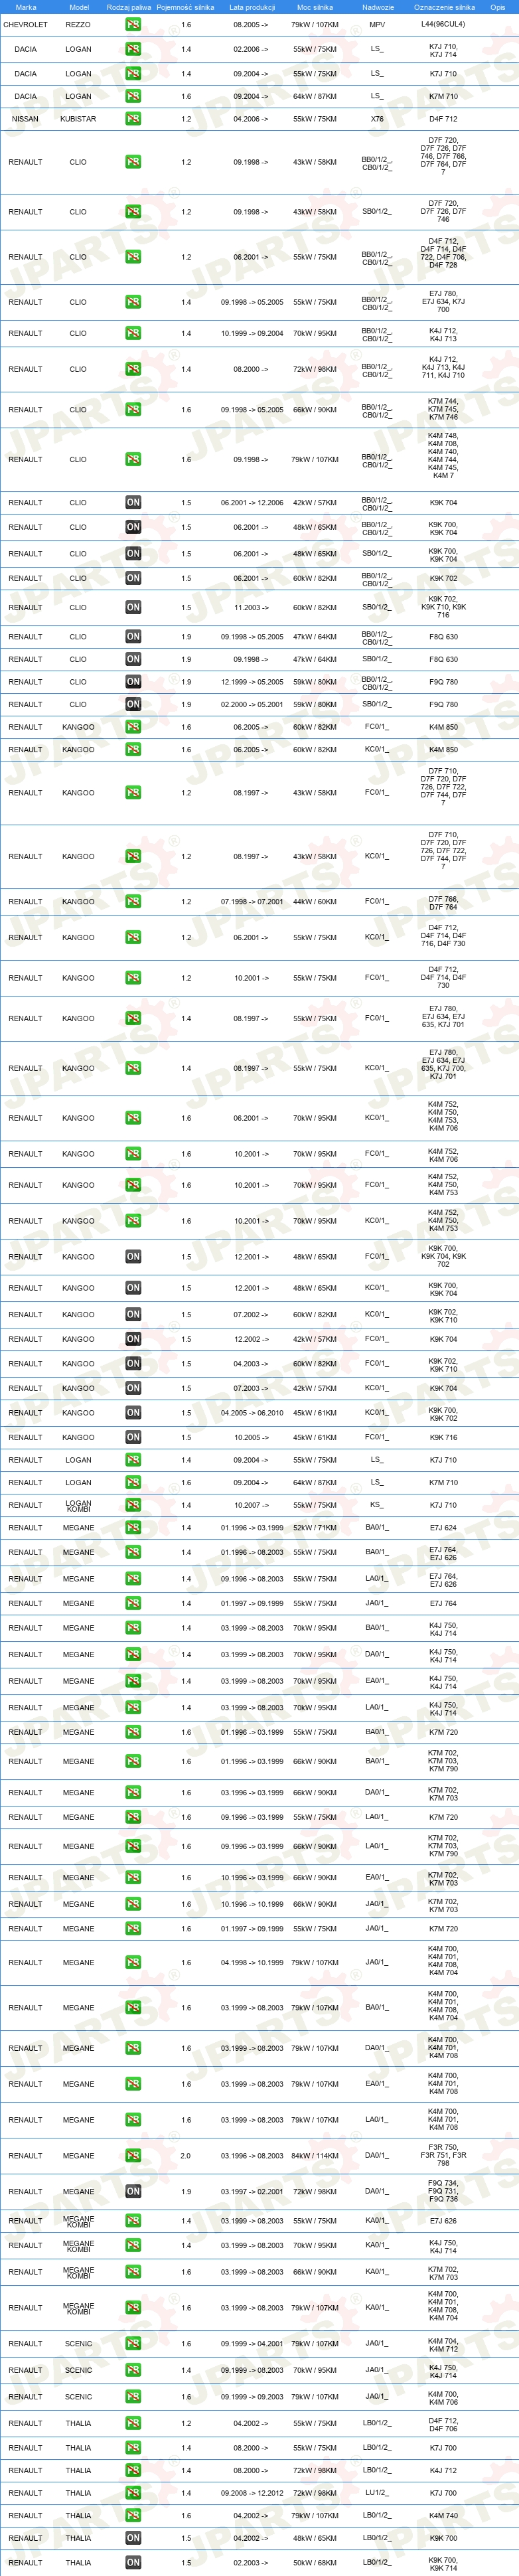Click diesel icon for Clio 12.1999 -> 05.2005
The width and height of the screenshot is (519, 2576).
133,682
